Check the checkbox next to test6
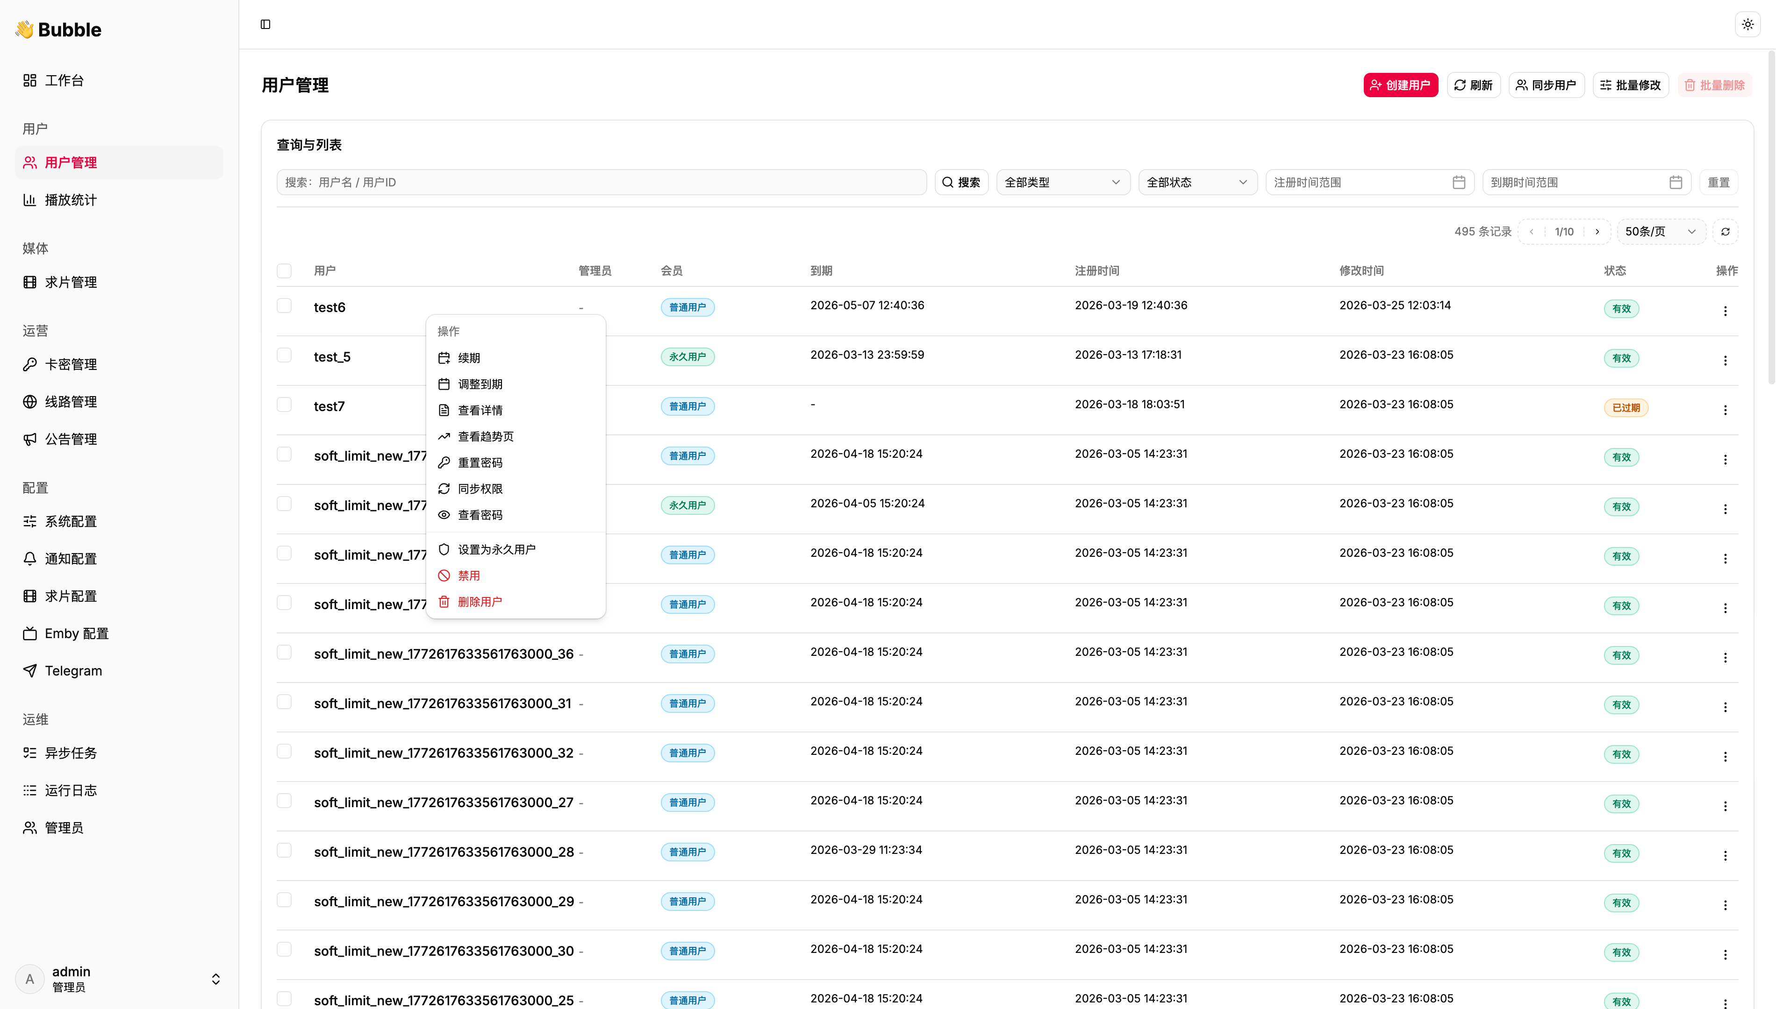This screenshot has height=1009, width=1776. click(x=284, y=305)
